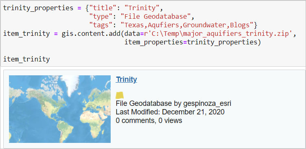This screenshot has height=149, width=306.
Task: Click the 0 comments, 0 views text
Action: [x=149, y=121]
